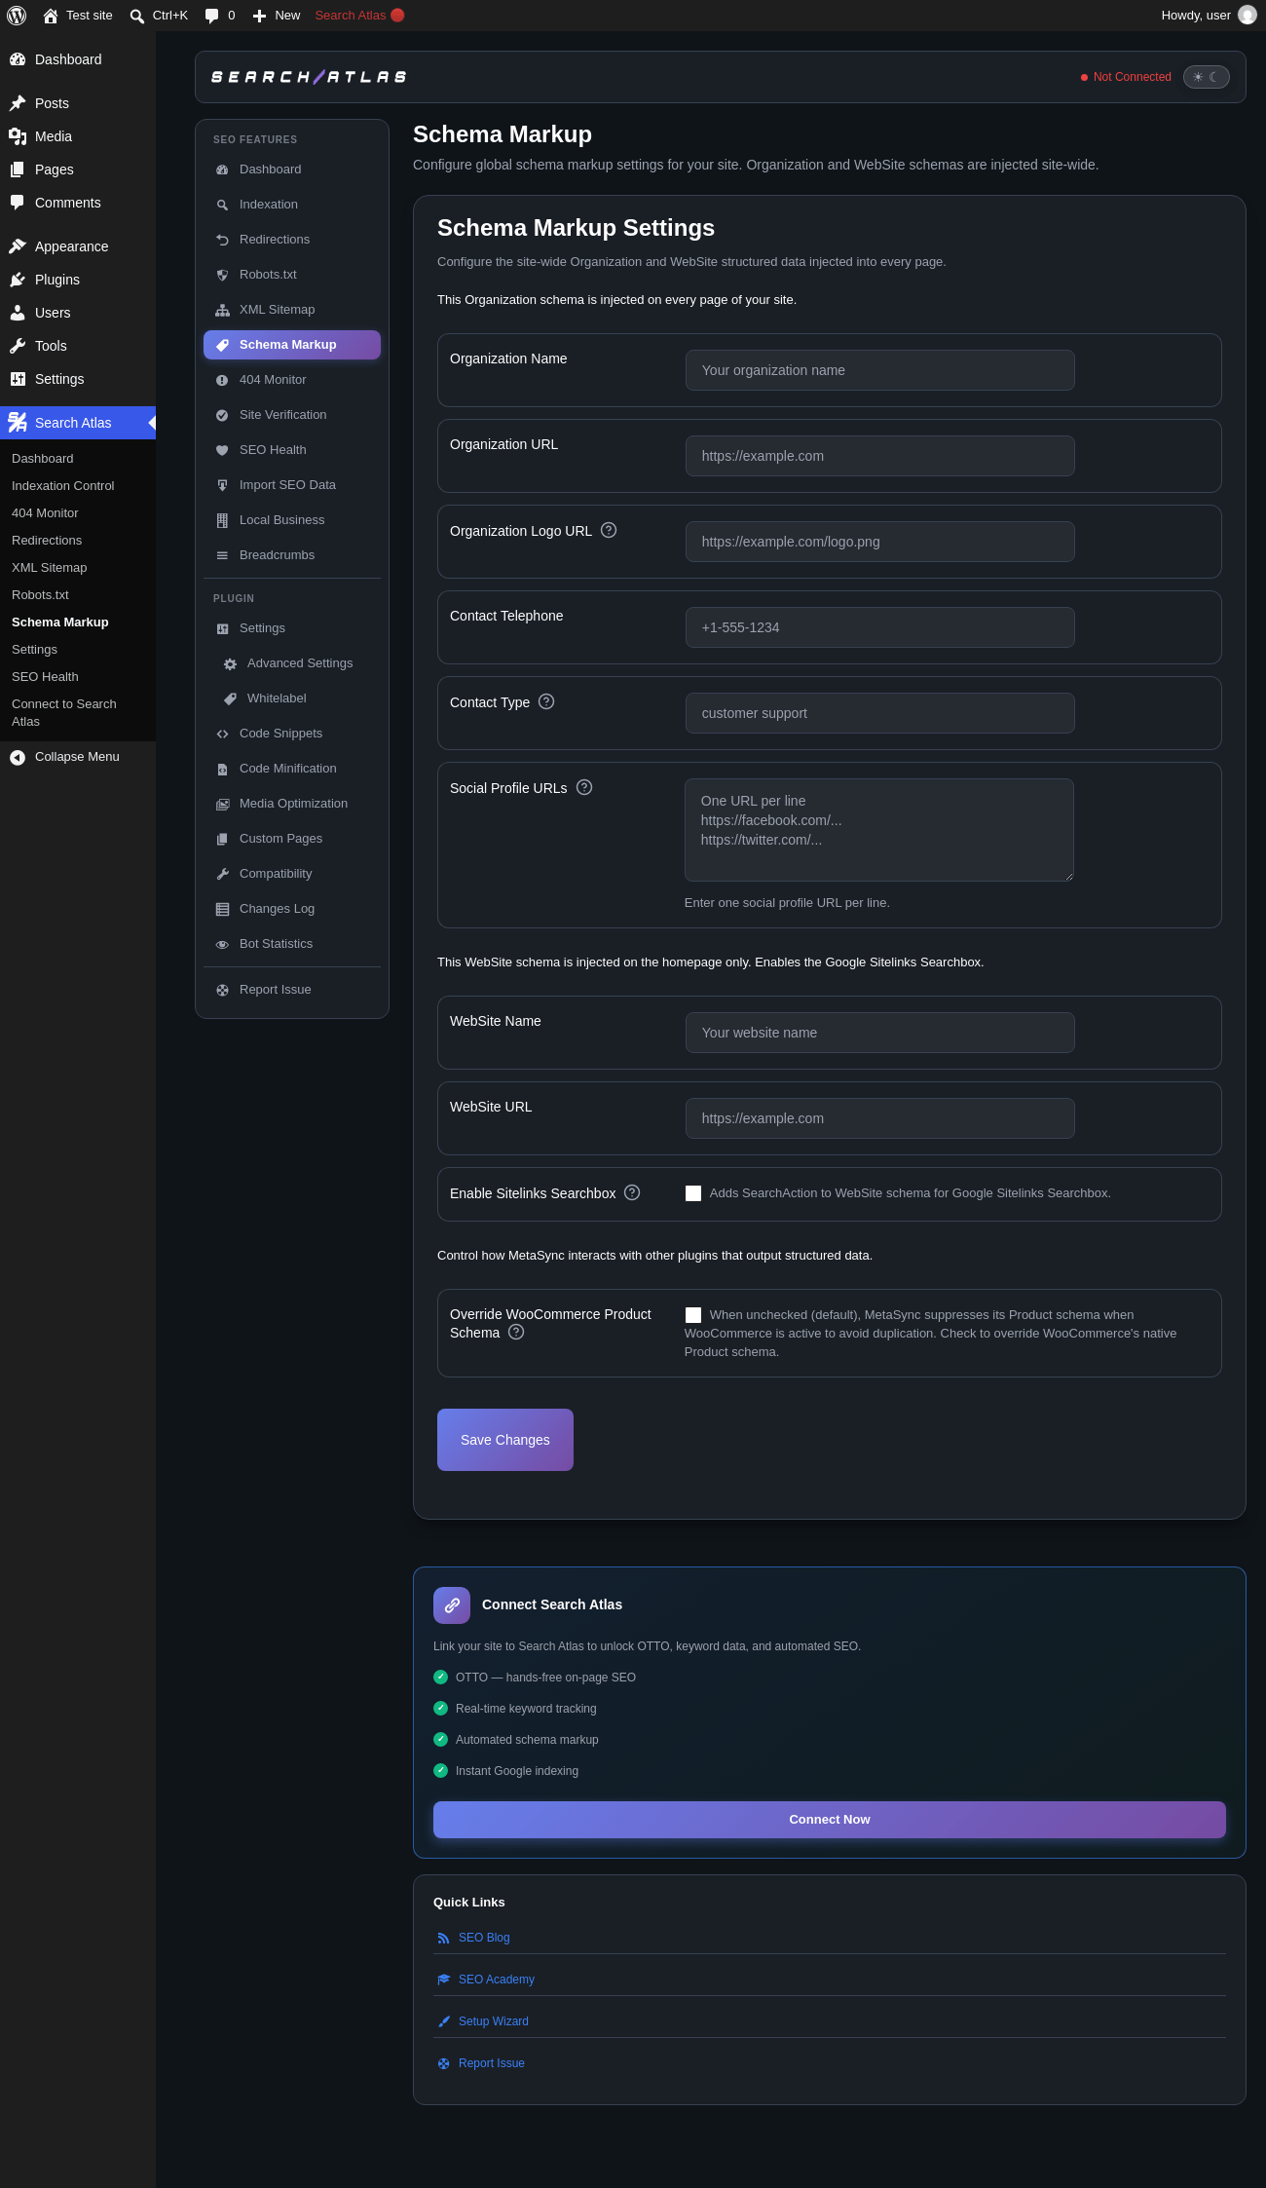Screen dimensions: 1266x2188
Task: Focus the Organization Logo URL field
Action: click(x=880, y=542)
